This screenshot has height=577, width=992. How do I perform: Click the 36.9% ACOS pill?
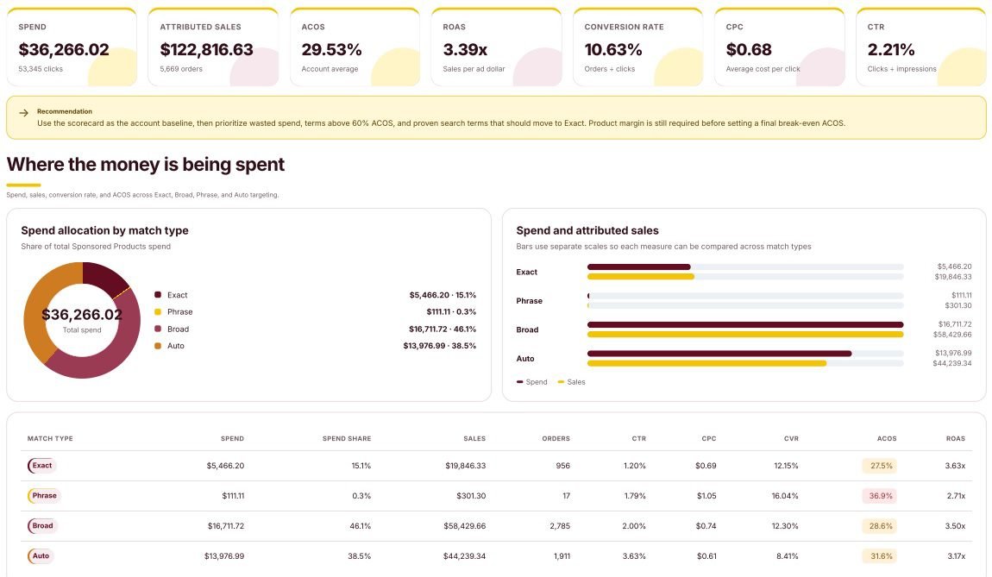pos(881,496)
